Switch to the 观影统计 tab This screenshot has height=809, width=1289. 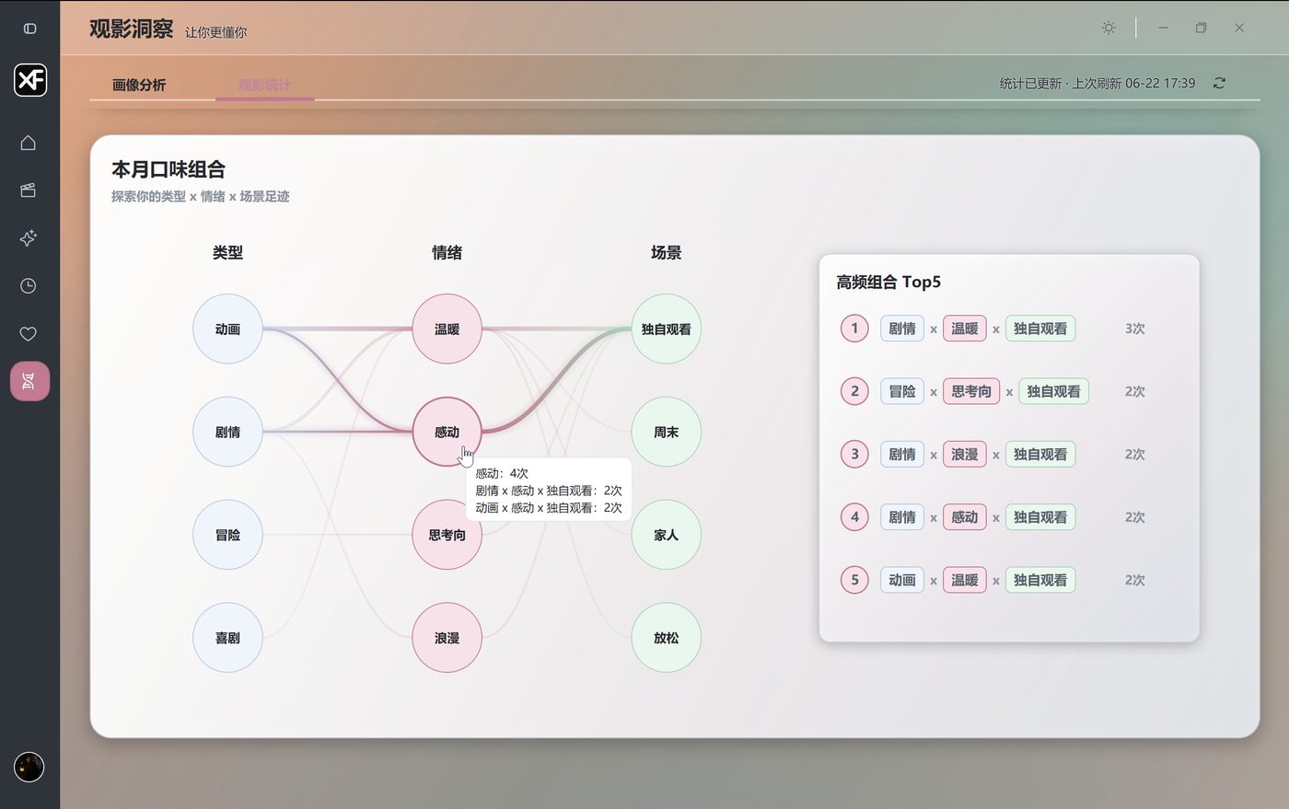tap(264, 85)
